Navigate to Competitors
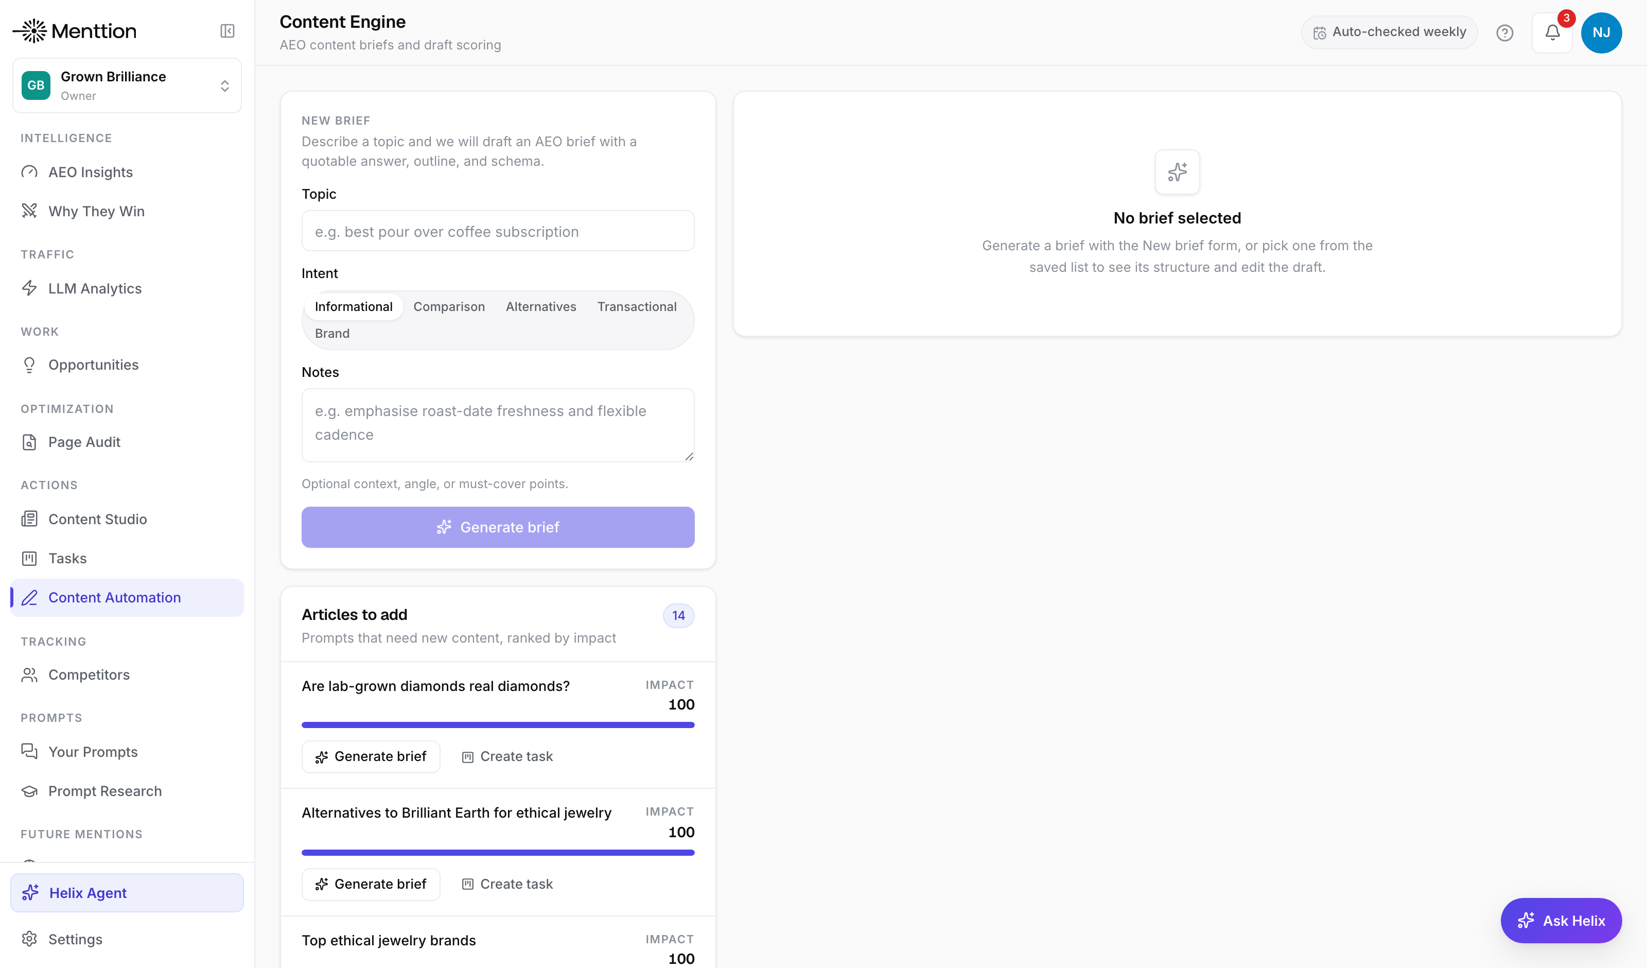 (x=127, y=675)
